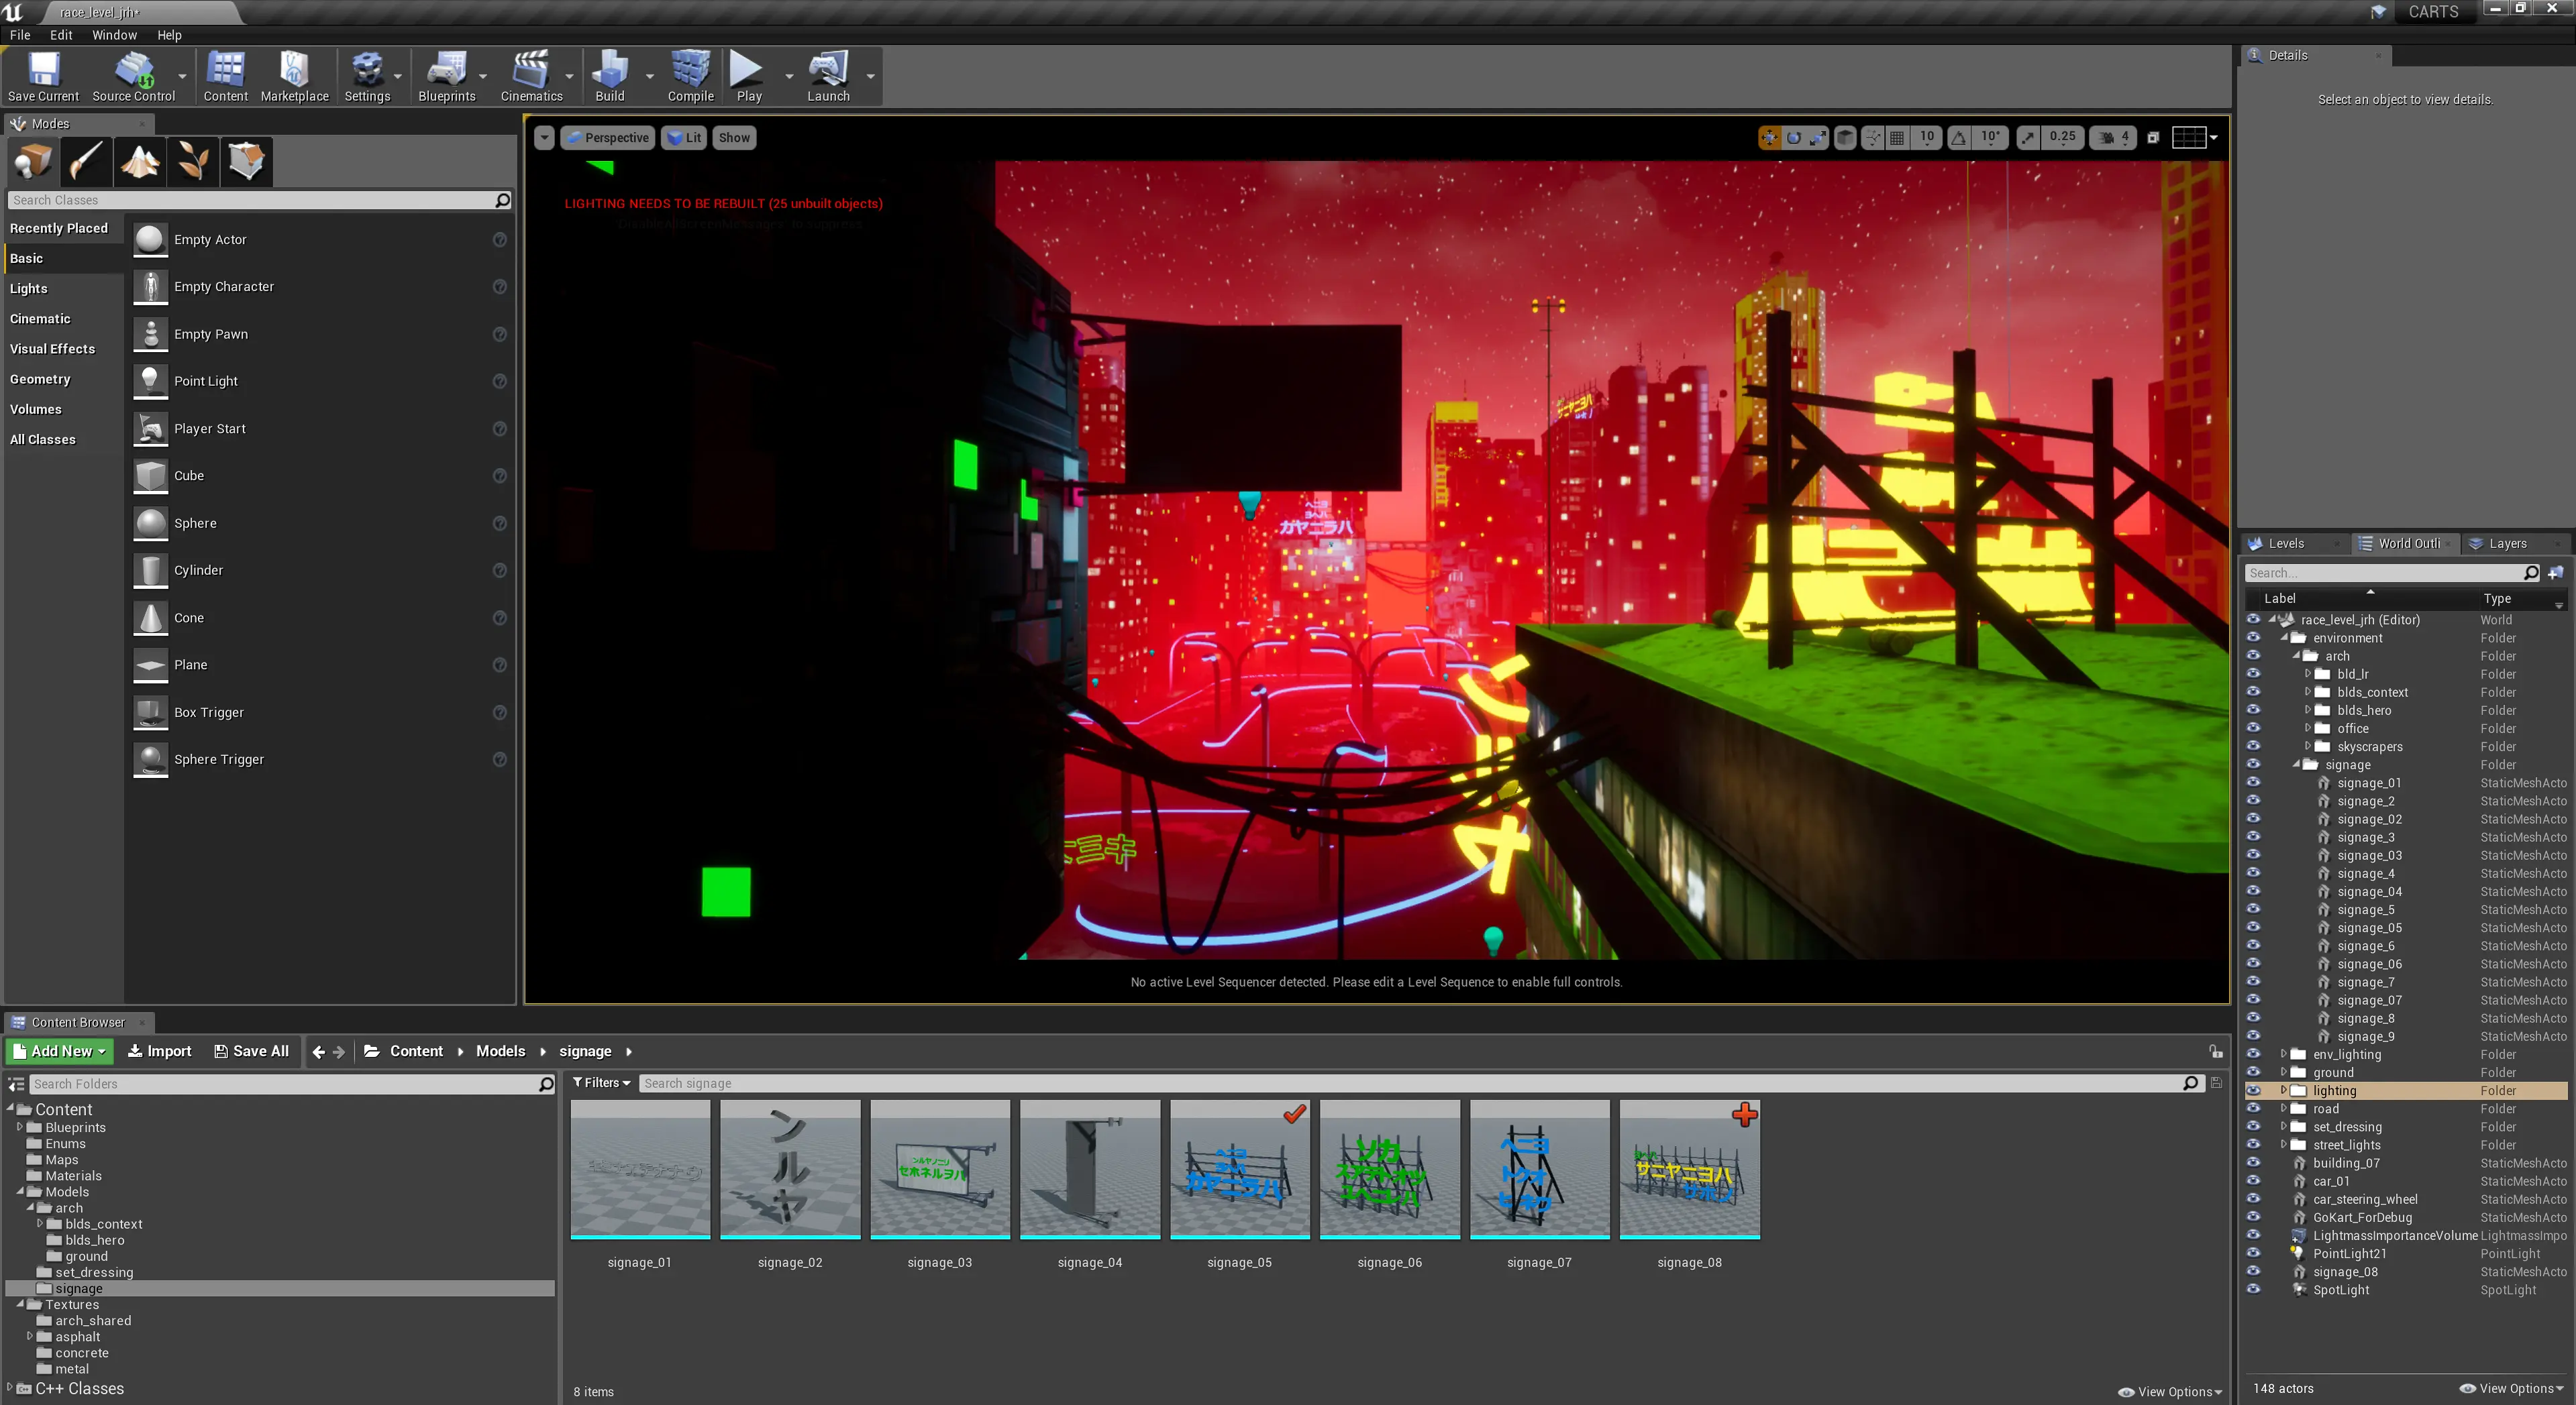Activate the viewport scale gizmo tool
Image resolution: width=2576 pixels, height=1405 pixels.
[1818, 138]
